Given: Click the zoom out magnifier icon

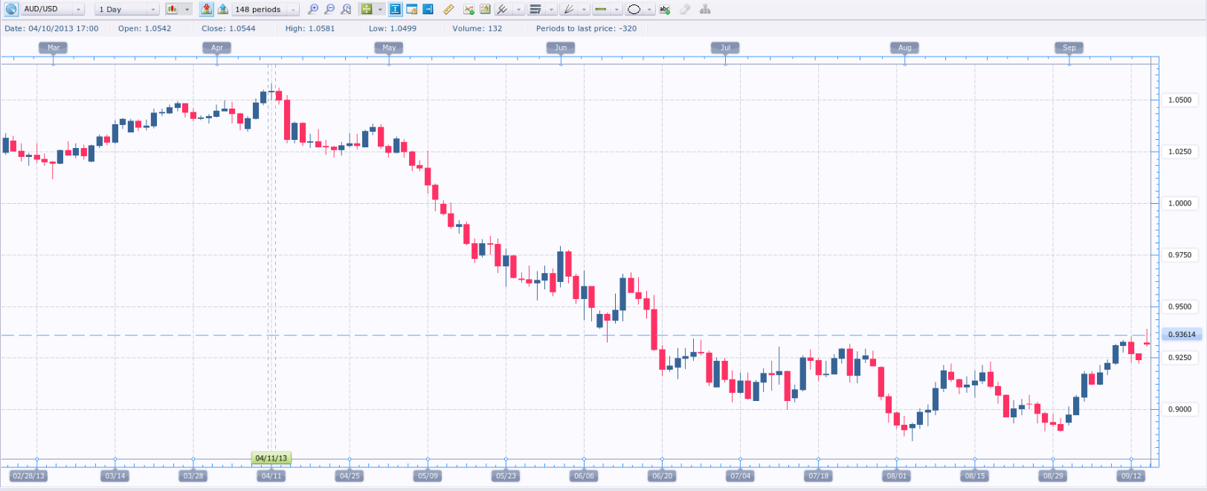Looking at the screenshot, I should (x=329, y=9).
